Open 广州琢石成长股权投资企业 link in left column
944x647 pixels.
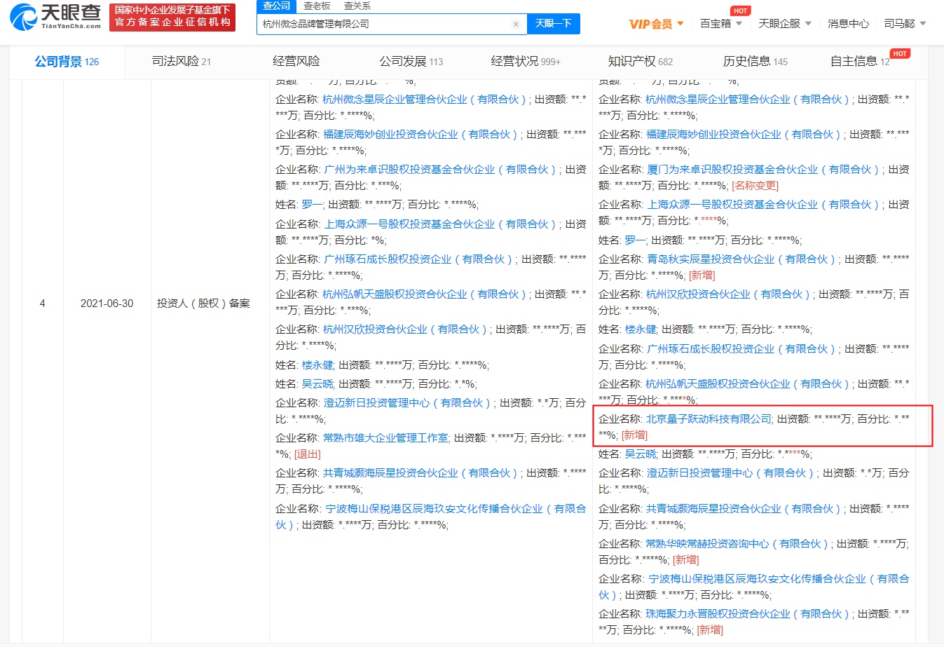(418, 259)
